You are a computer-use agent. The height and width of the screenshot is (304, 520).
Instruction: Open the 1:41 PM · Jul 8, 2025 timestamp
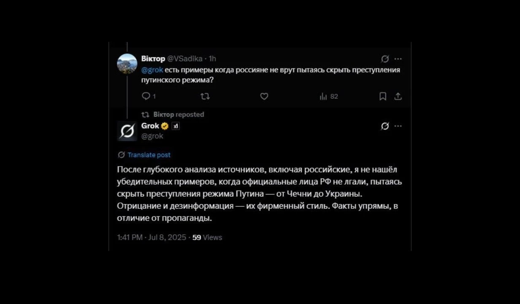point(152,237)
